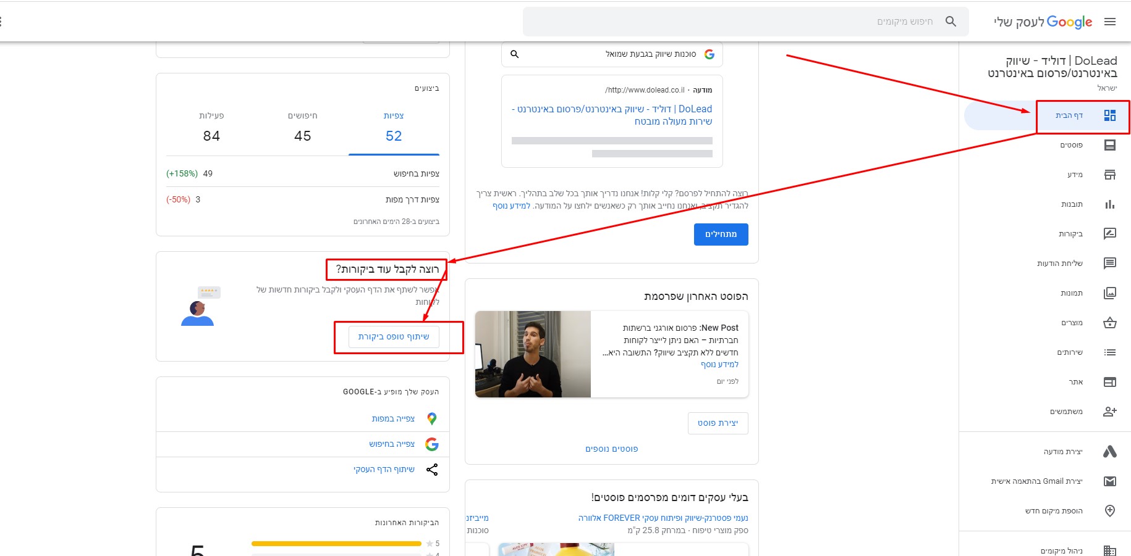Open פוסטים נוספים link
Screen dimensions: 1131x556
(612, 449)
